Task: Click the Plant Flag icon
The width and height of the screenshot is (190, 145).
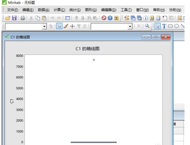Action: click(79, 26)
